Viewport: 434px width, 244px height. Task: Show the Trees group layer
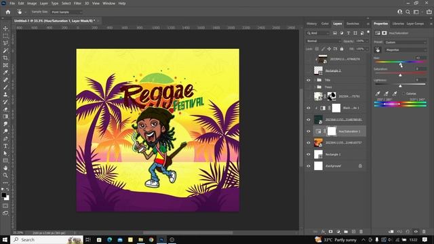pos(309,87)
